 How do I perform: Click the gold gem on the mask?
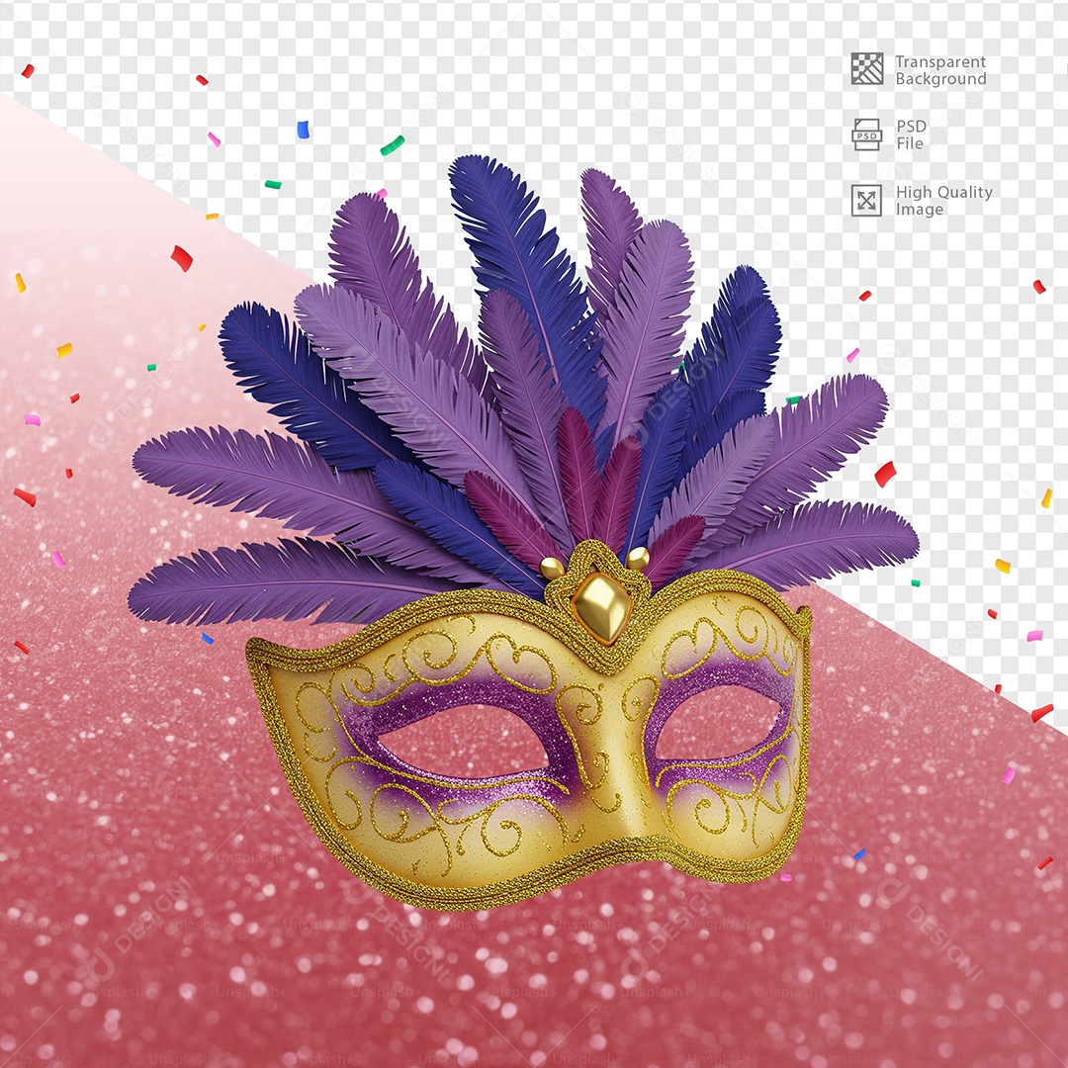click(x=601, y=606)
